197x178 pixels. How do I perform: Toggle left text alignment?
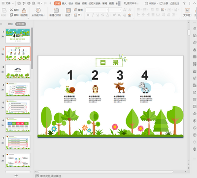(138, 15)
